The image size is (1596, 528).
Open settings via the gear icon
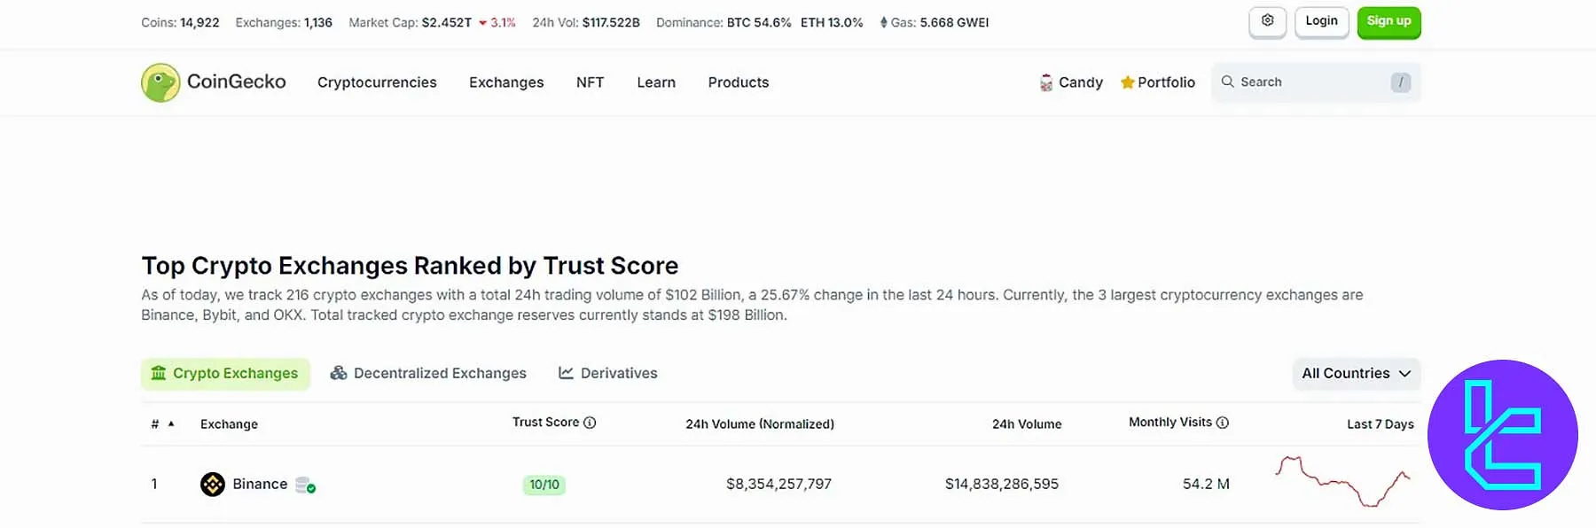pos(1267,21)
